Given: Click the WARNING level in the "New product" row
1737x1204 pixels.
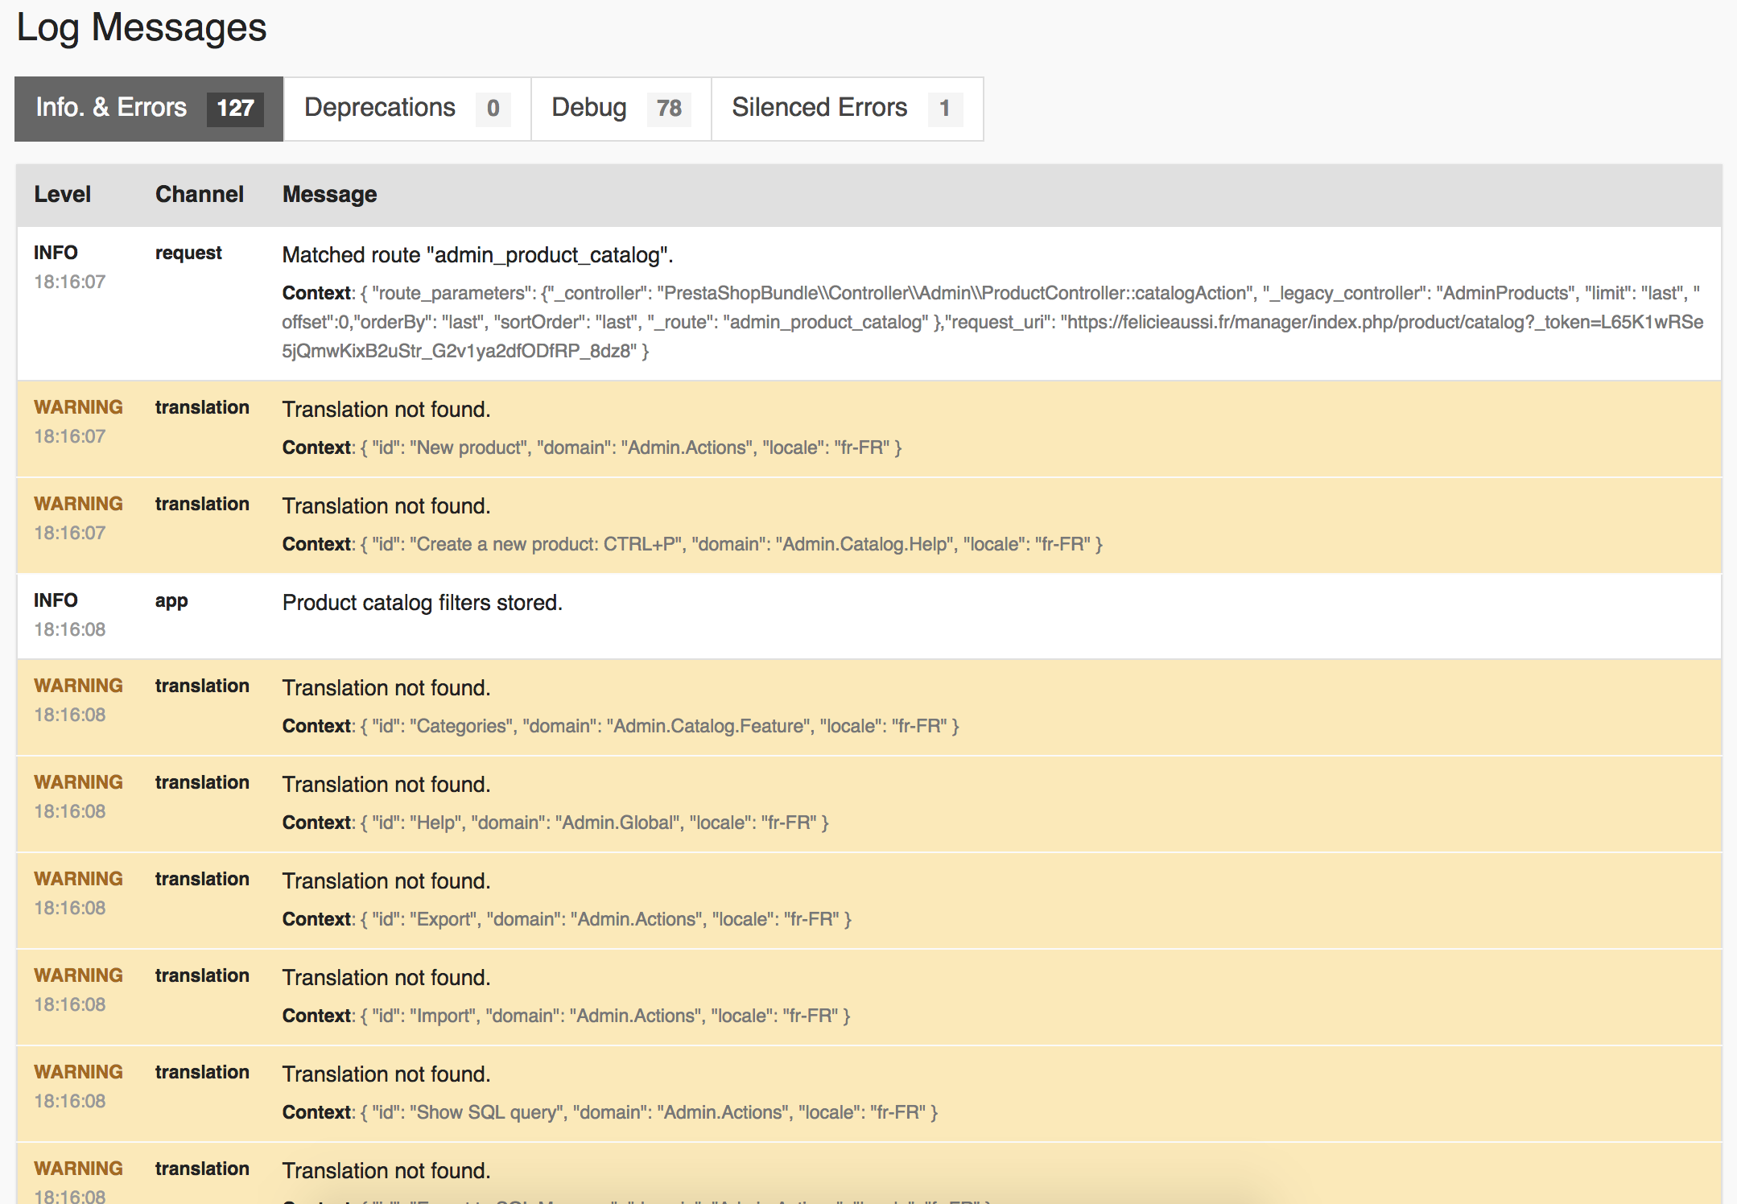Looking at the screenshot, I should click(x=78, y=407).
